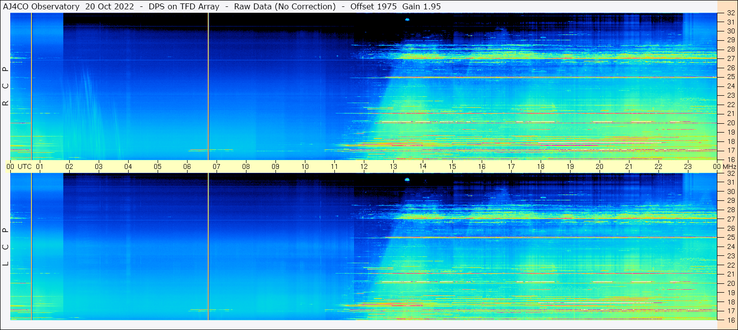Click 'AJ4CO Observatory' in the title
Viewport: 738px width, 330px height.
(x=41, y=6)
